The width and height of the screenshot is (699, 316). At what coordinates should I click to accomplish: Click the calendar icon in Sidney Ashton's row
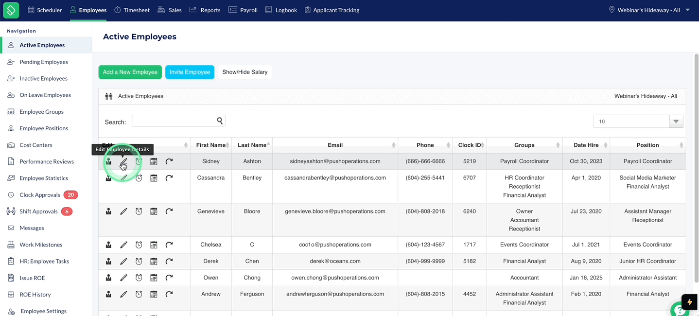pos(154,161)
